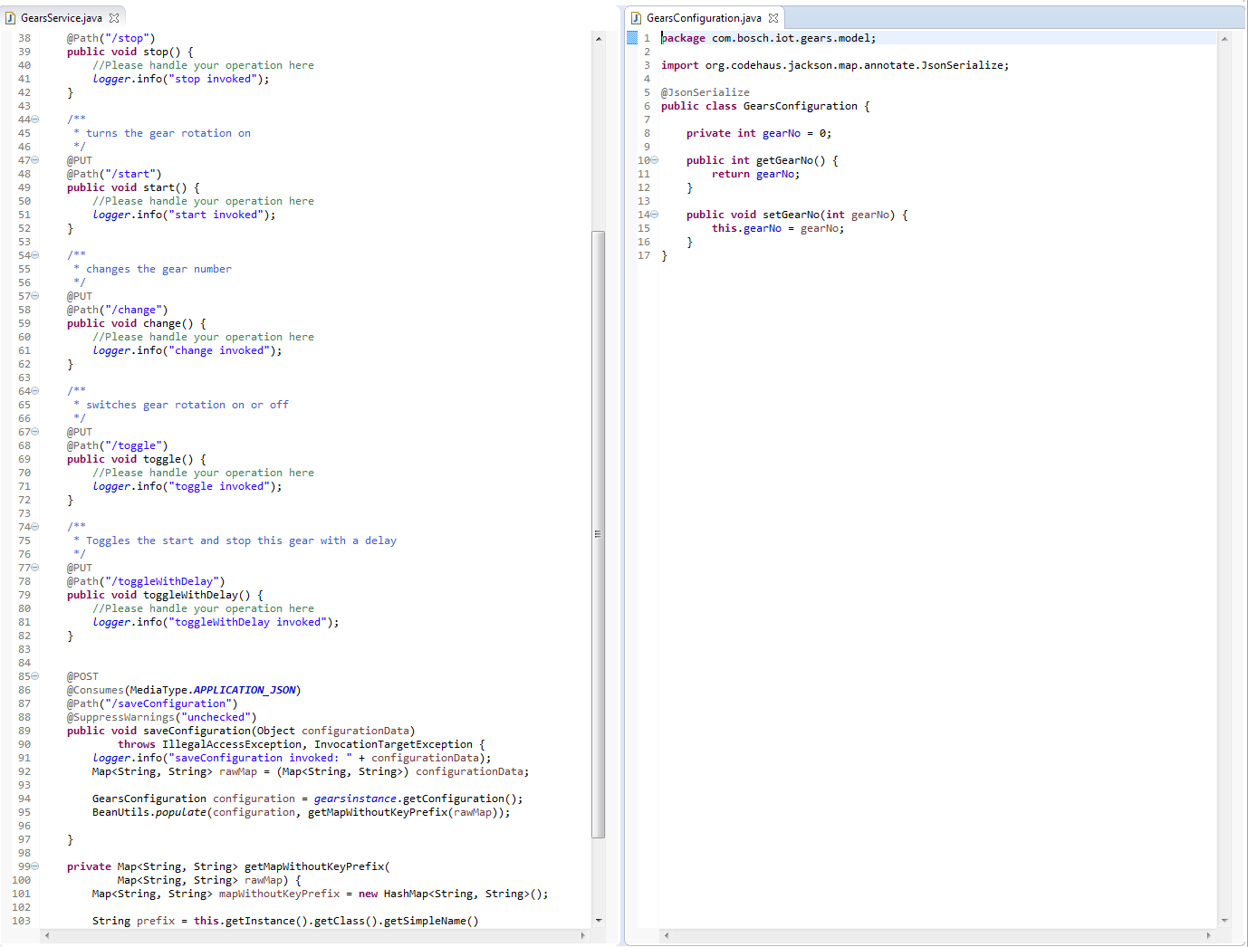The width and height of the screenshot is (1248, 947).
Task: Collapse the Javadoc comment at line 54
Action: [35, 255]
